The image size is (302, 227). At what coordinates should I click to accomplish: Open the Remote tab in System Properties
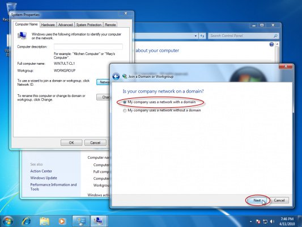[110, 25]
